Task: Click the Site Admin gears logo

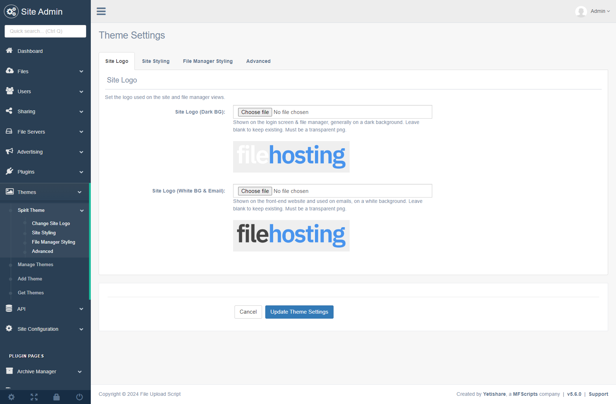Action: tap(11, 11)
